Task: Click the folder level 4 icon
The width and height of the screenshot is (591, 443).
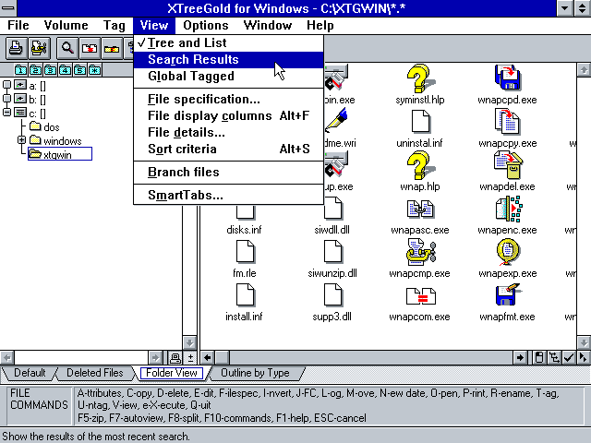Action: 65,70
